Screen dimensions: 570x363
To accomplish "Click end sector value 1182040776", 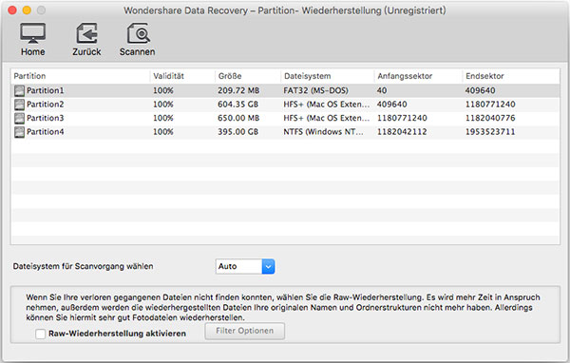I will (490, 118).
